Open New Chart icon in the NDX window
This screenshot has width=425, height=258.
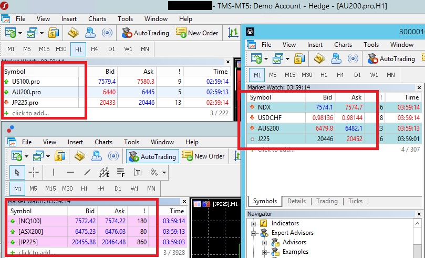click(x=256, y=58)
